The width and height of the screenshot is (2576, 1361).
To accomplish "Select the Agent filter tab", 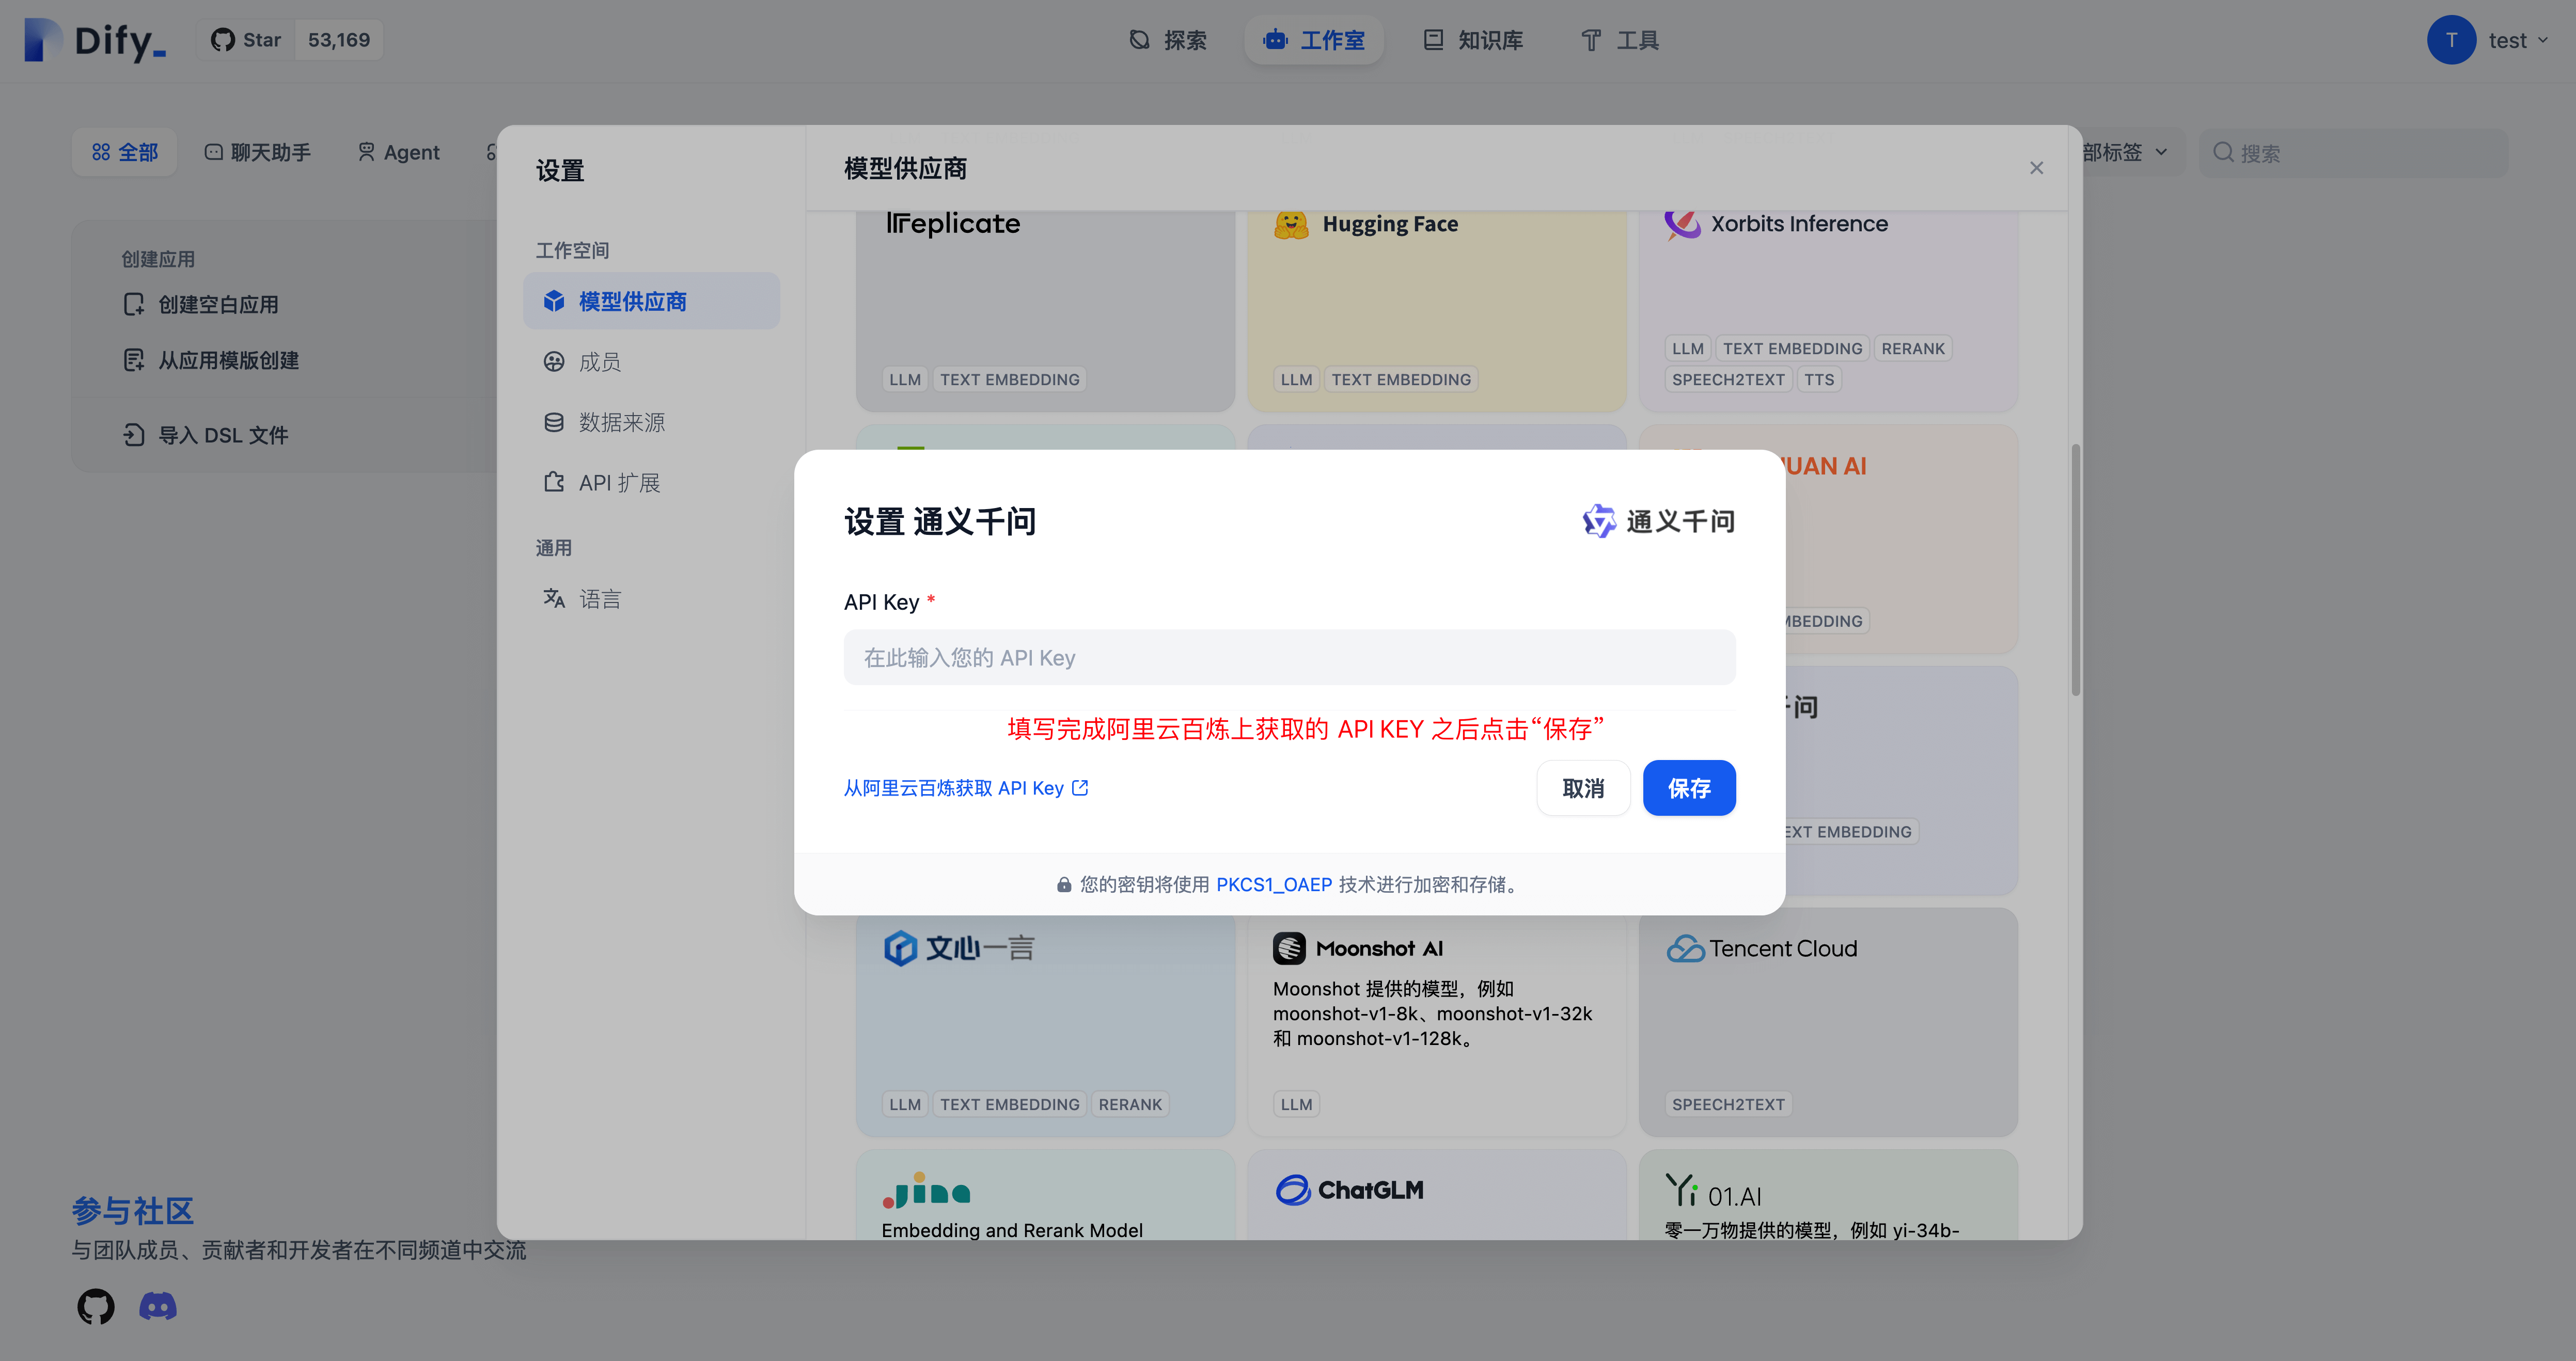I will click(x=398, y=152).
